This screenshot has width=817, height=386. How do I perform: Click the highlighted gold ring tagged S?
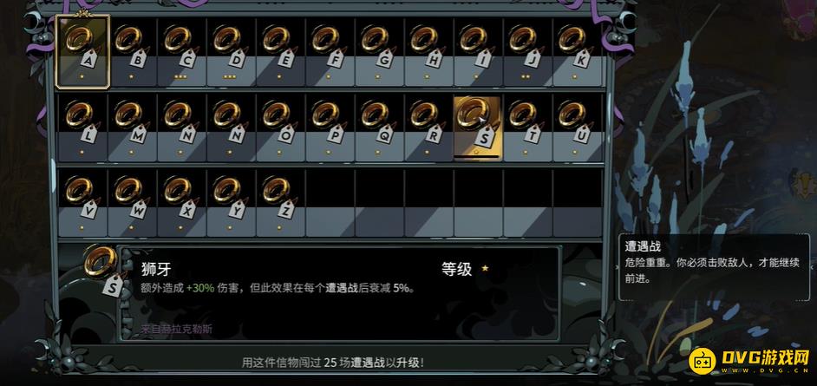pyautogui.click(x=478, y=128)
